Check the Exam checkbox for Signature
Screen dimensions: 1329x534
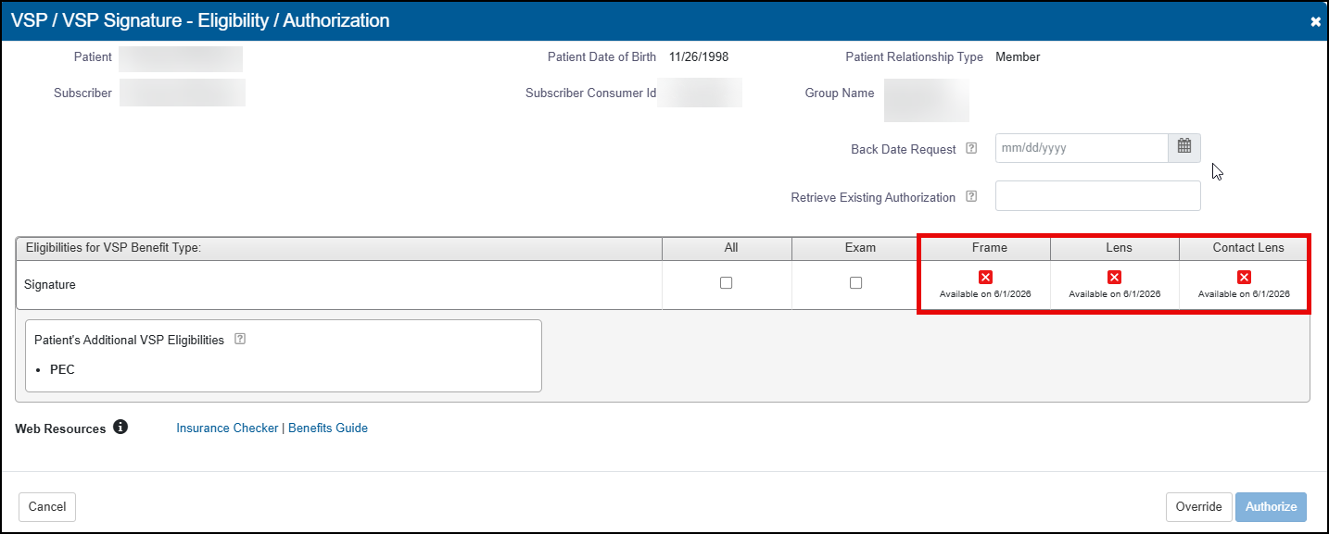tap(855, 283)
